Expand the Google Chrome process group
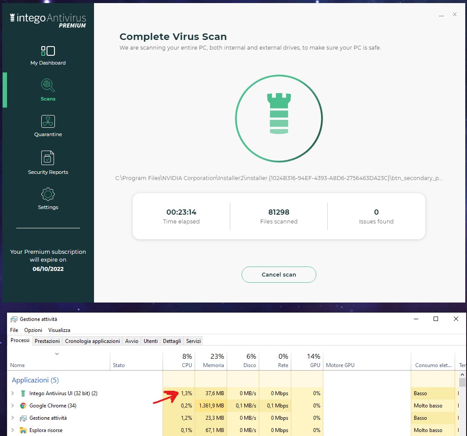This screenshot has width=467, height=436. coord(13,406)
